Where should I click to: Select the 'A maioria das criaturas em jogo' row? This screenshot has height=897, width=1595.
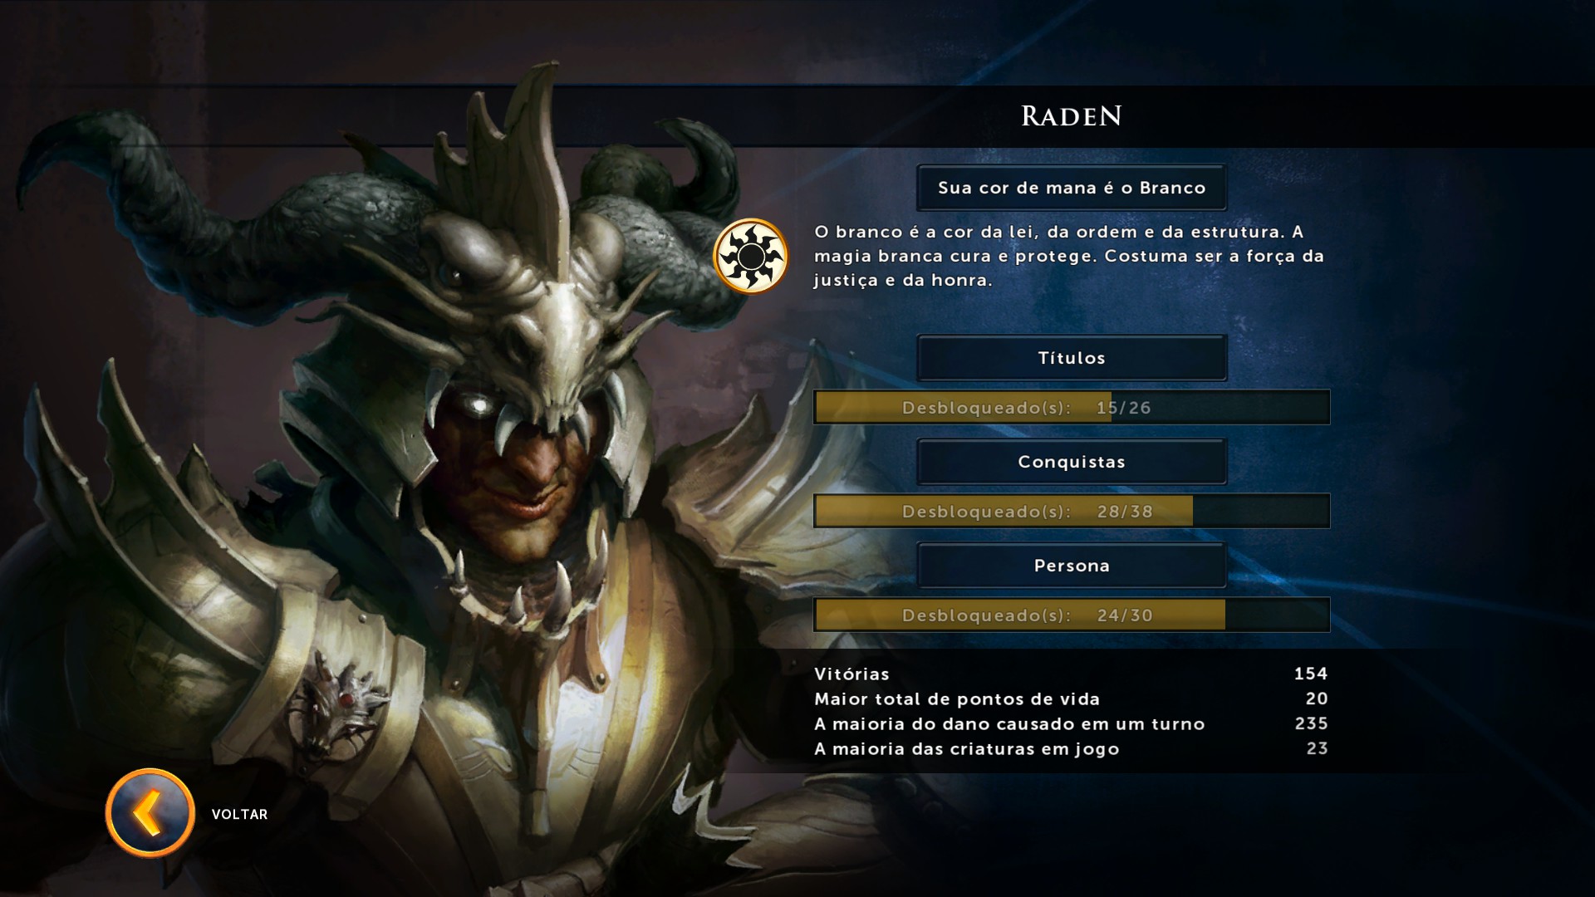click(1071, 748)
